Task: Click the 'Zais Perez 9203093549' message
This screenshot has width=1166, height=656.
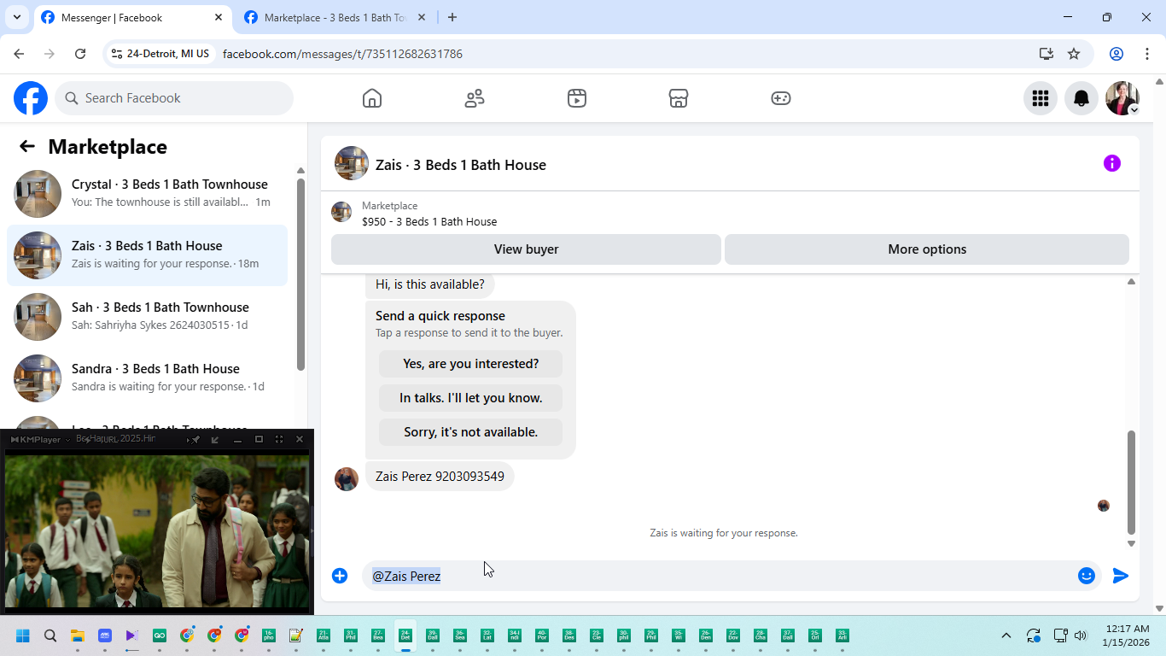Action: click(x=440, y=477)
